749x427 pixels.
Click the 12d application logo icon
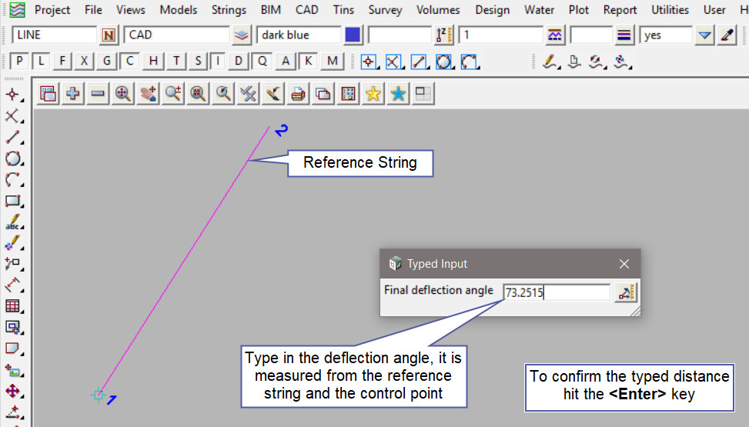click(17, 9)
